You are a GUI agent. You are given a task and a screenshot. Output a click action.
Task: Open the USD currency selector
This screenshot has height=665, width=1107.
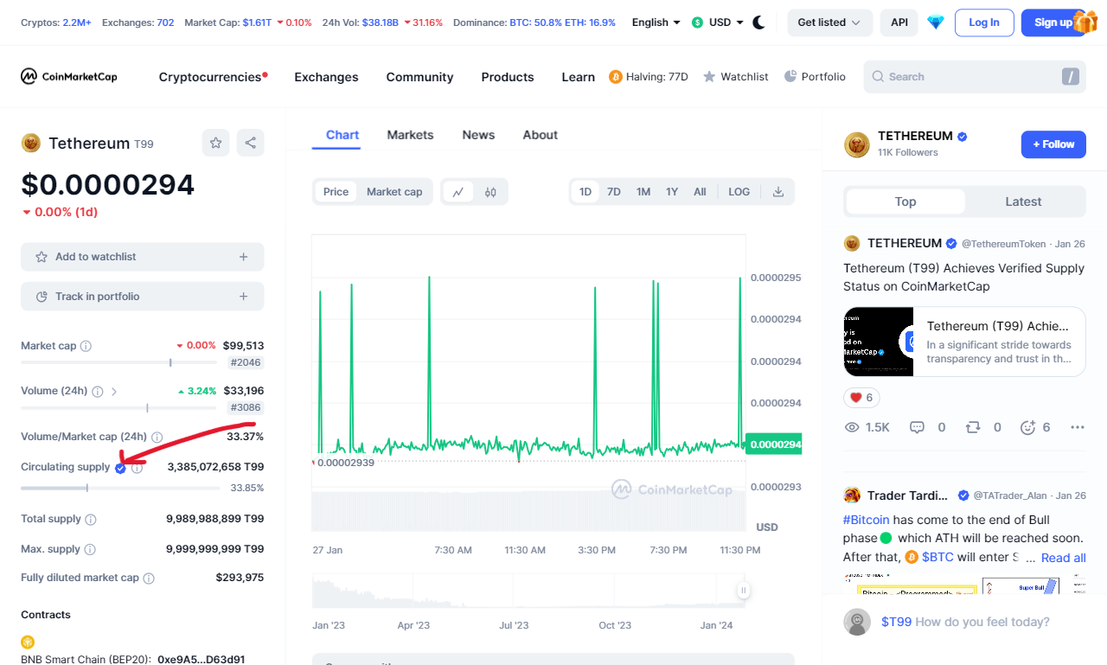716,22
